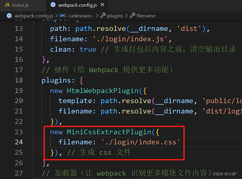This screenshot has width=242, height=179.
Task: Click './login/index.css' string on line 24
Action: (x=140, y=142)
